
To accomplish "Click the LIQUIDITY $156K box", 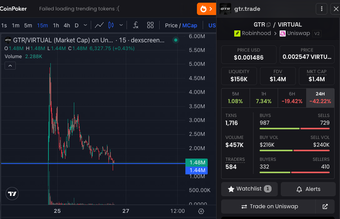I will 239,76.
